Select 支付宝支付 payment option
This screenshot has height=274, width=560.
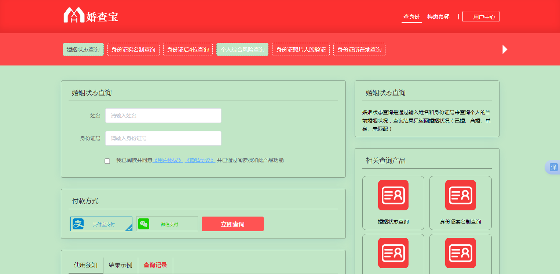pos(102,224)
